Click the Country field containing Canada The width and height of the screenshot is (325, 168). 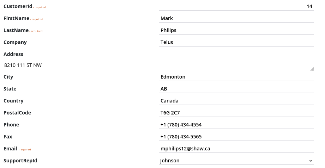tap(236, 101)
